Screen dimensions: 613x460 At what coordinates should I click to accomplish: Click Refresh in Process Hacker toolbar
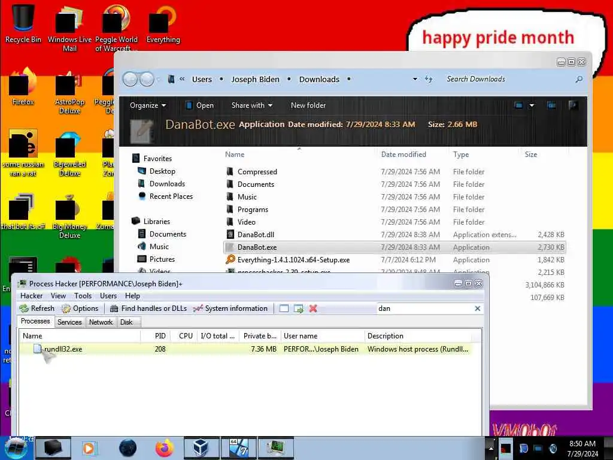click(37, 308)
